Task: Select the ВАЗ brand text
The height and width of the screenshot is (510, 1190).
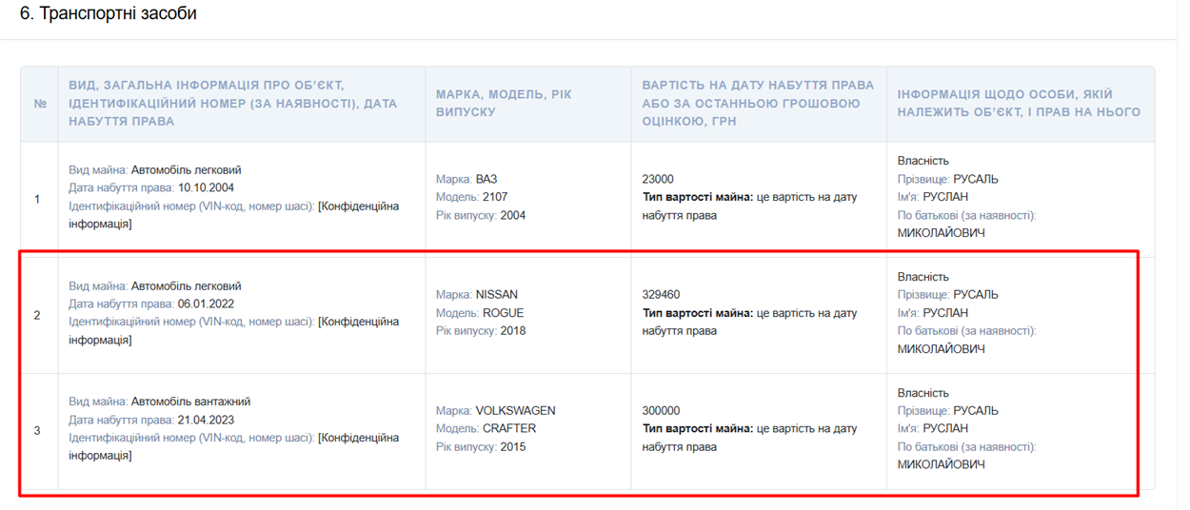Action: pyautogui.click(x=486, y=179)
